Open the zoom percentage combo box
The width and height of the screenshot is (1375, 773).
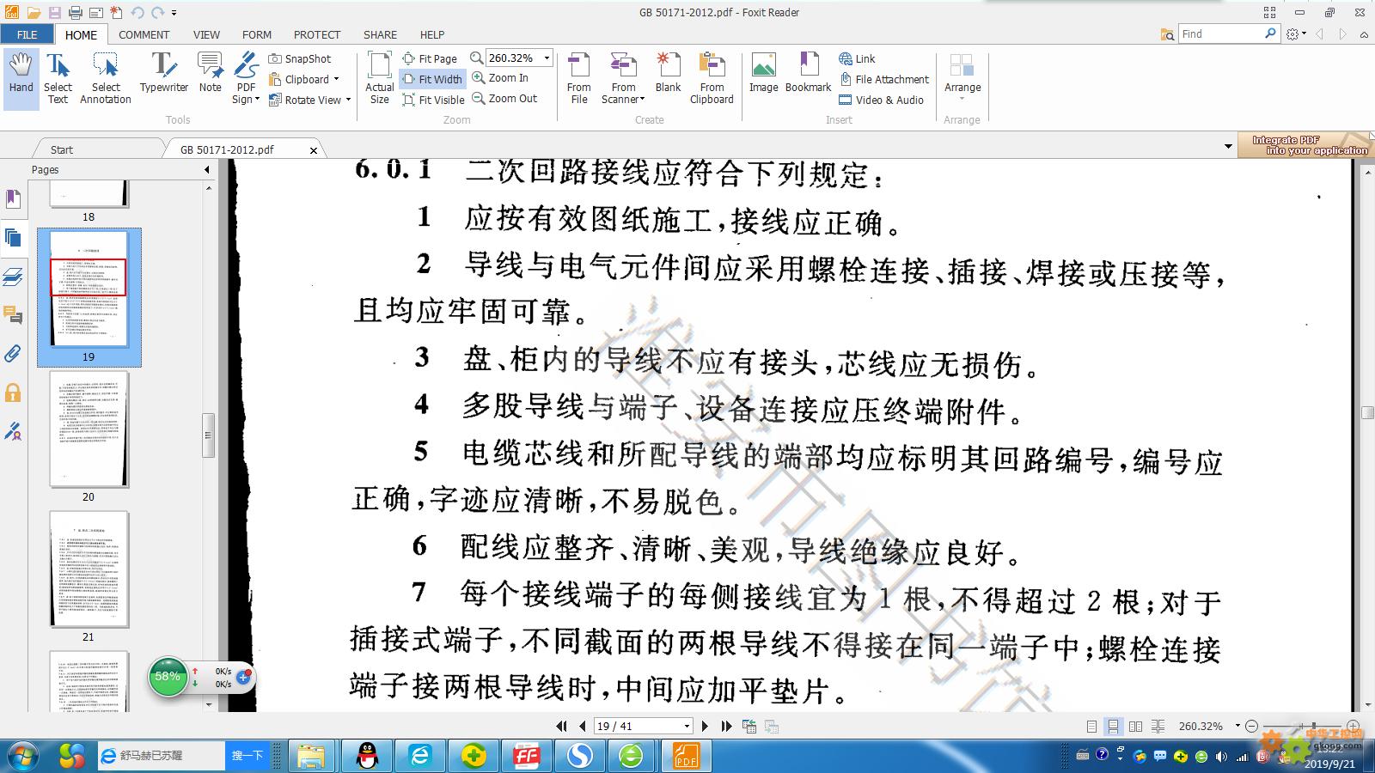(547, 58)
